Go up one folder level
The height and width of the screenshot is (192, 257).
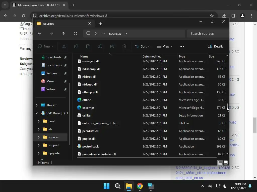[63, 33]
